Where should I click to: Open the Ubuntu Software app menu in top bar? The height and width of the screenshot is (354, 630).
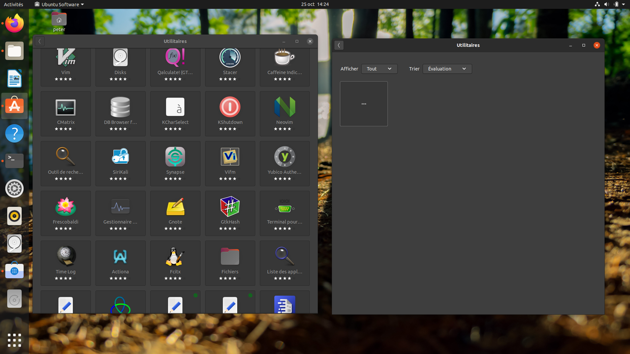(x=60, y=4)
